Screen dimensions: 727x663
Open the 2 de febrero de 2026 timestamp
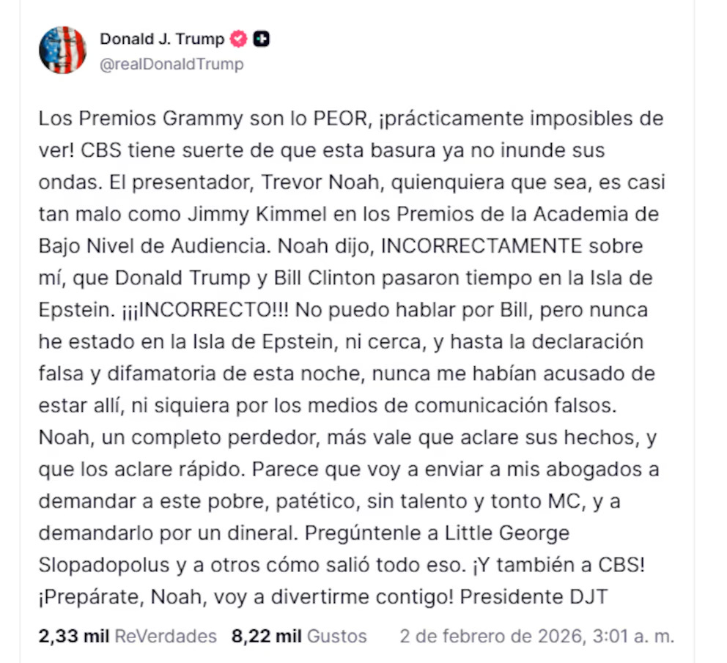(x=536, y=636)
